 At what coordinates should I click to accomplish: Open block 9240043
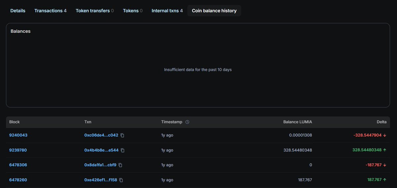point(18,135)
